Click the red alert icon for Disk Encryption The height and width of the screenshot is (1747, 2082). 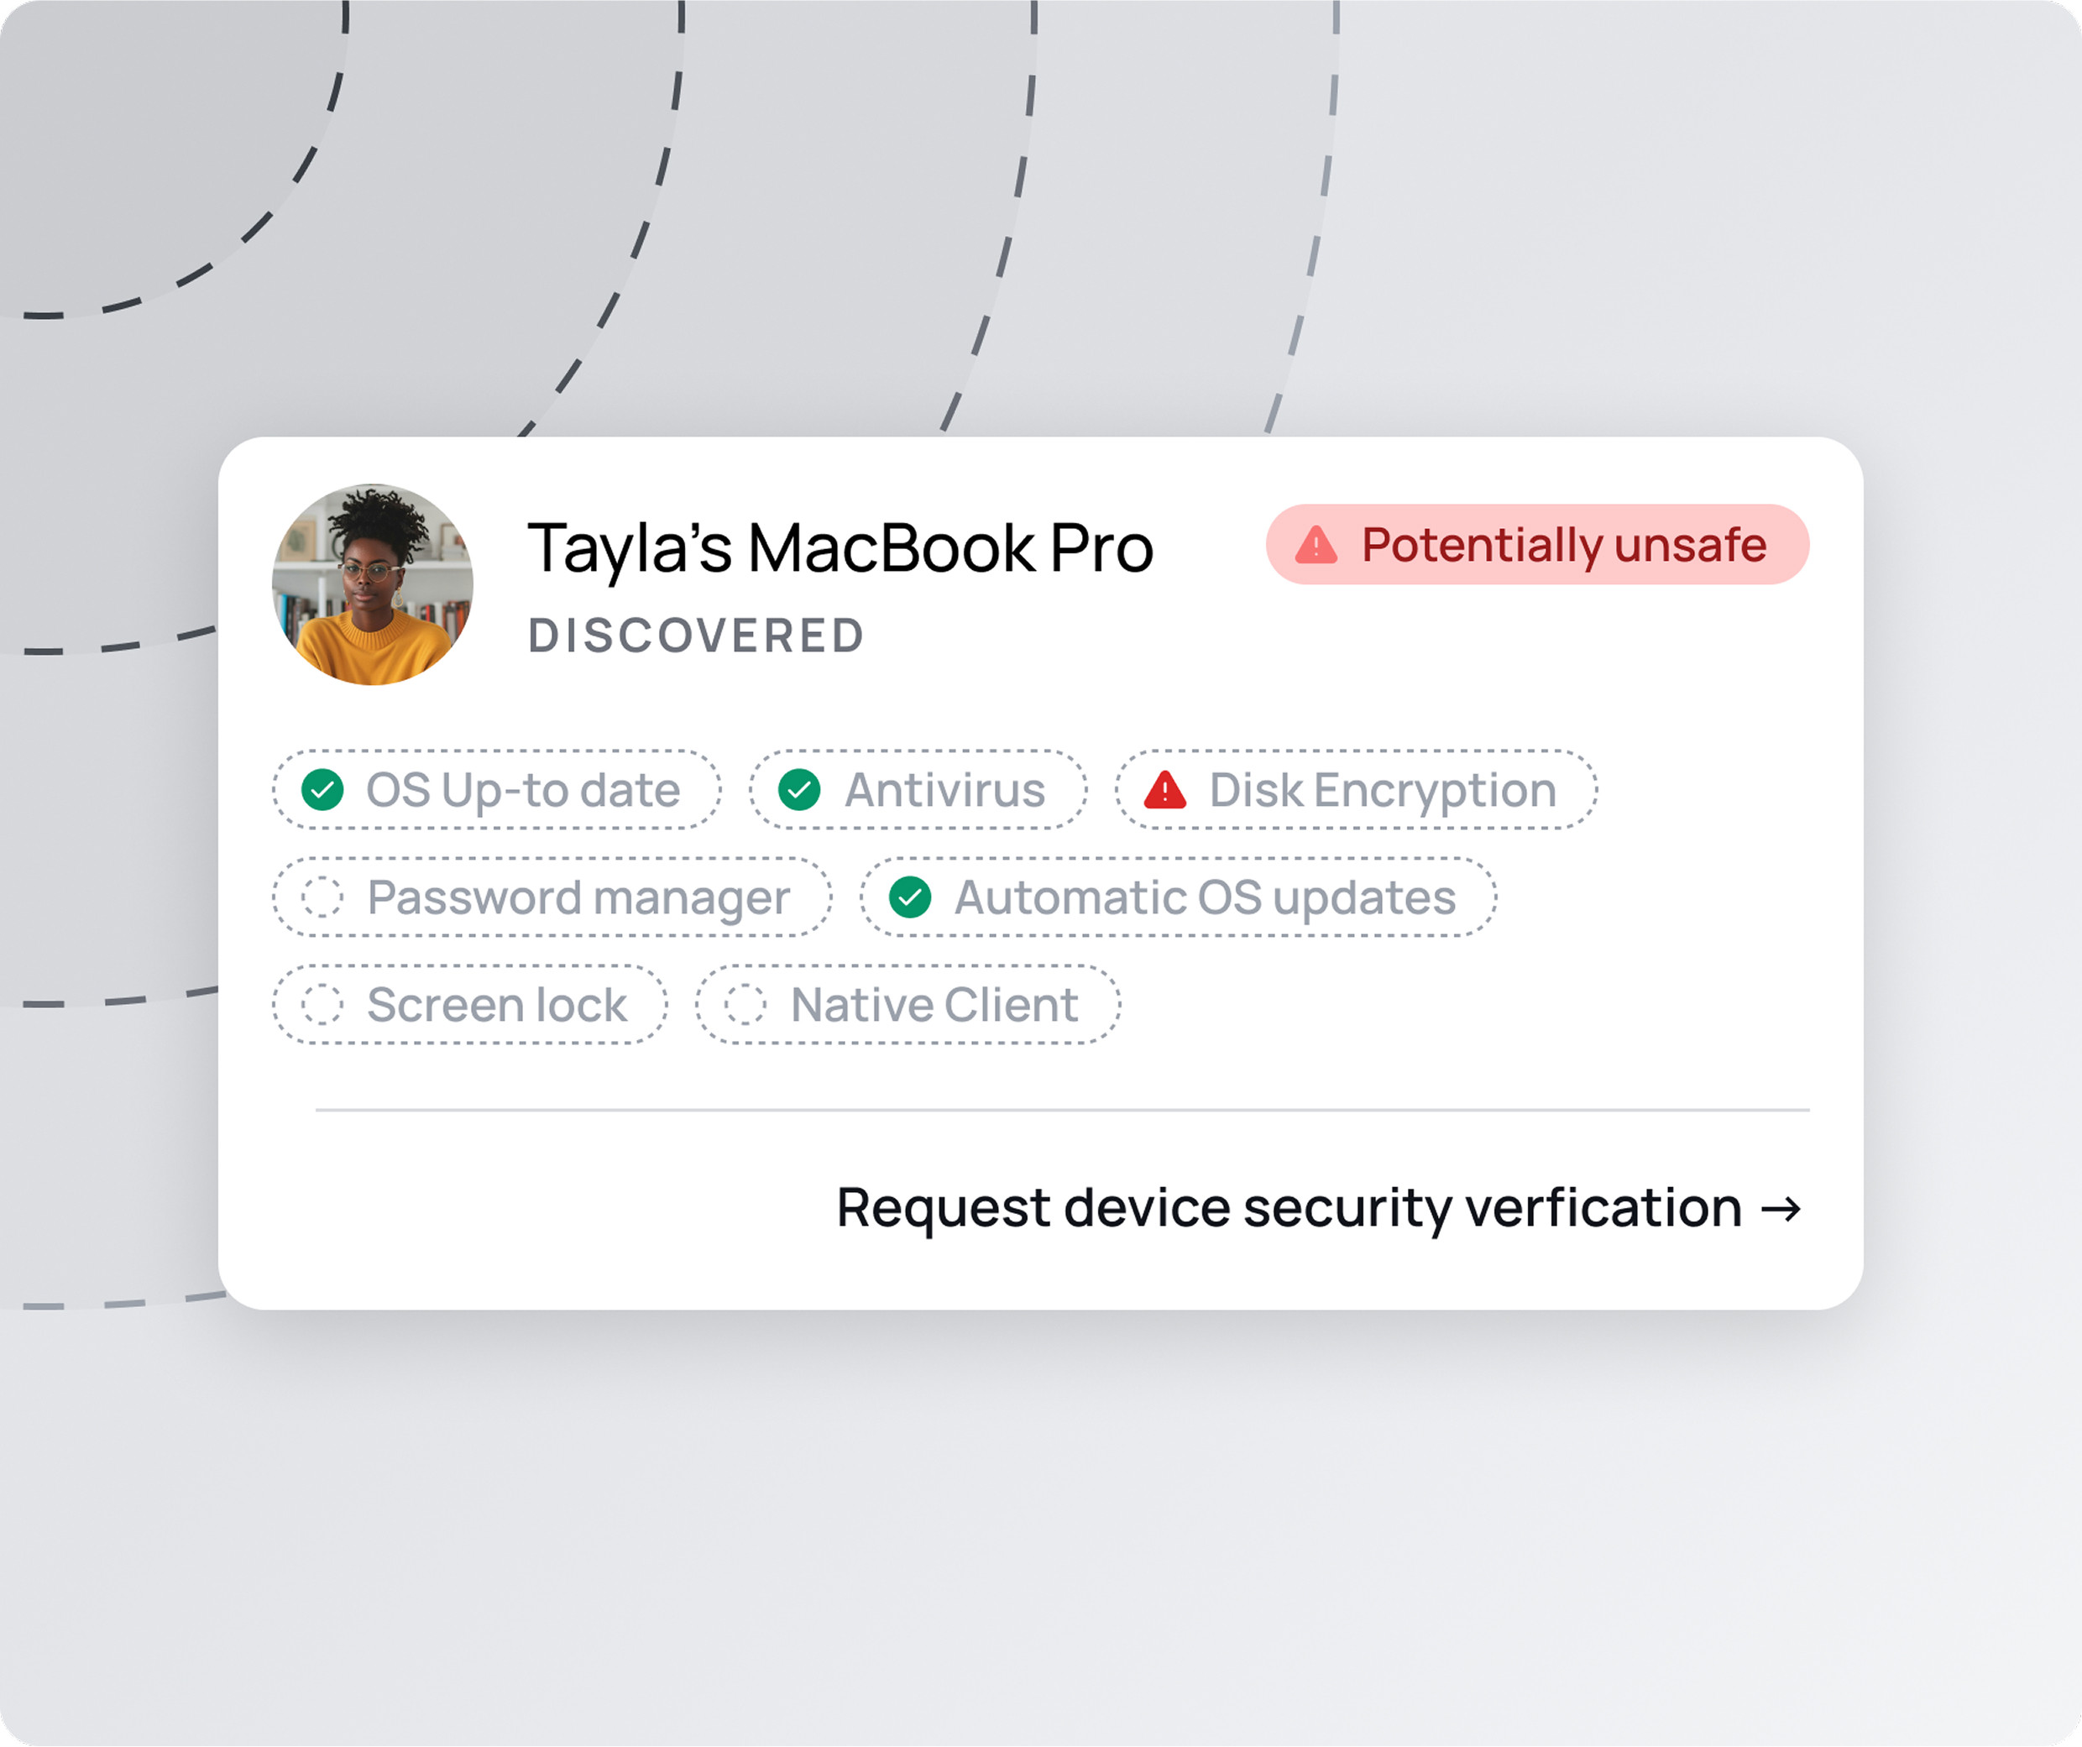point(1165,790)
